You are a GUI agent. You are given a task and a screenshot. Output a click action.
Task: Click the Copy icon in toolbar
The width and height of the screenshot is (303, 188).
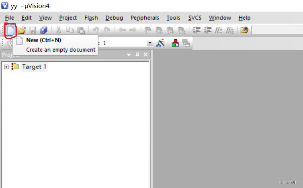point(70,30)
